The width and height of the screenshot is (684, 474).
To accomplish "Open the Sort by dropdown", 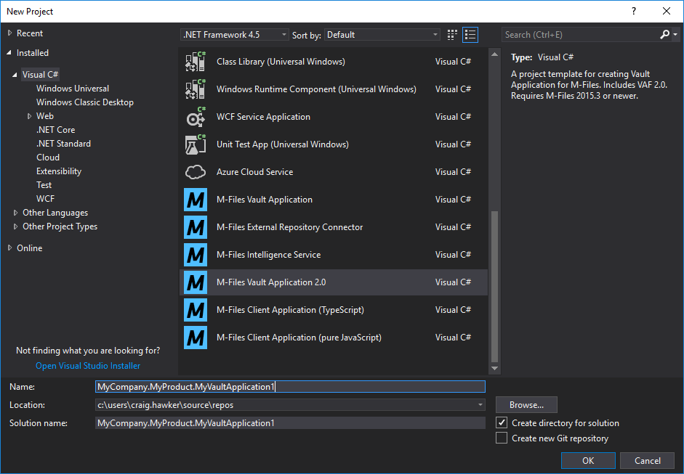I will tap(382, 34).
